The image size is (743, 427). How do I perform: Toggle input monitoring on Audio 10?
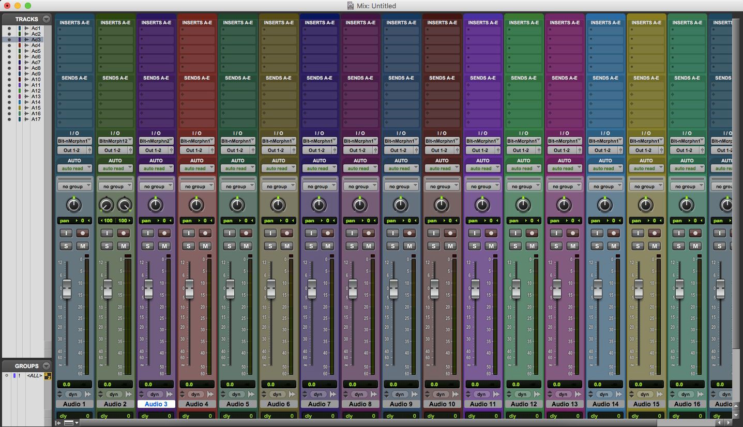[x=434, y=234]
